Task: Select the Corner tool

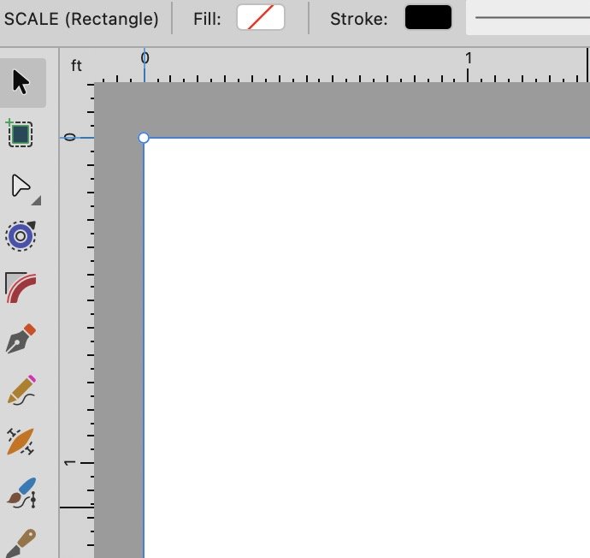Action: pyautogui.click(x=21, y=288)
